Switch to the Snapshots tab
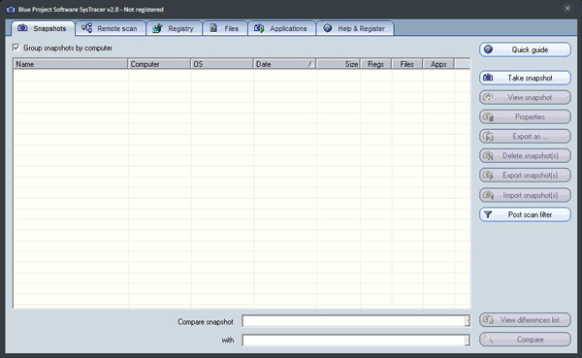This screenshot has width=582, height=358. (43, 28)
